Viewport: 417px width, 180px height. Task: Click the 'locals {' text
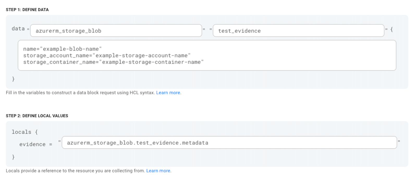point(25,132)
